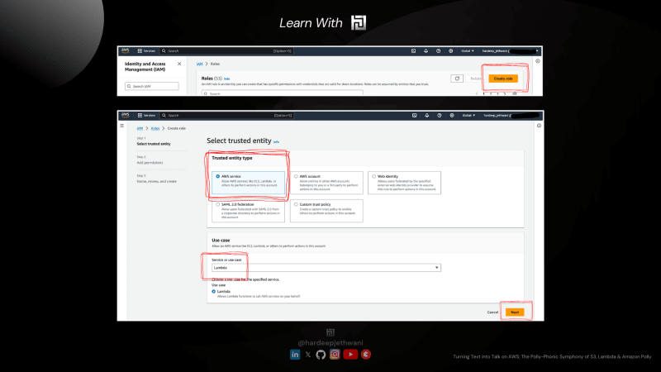Select the SAML 2.0 federation radio option

tap(218, 204)
